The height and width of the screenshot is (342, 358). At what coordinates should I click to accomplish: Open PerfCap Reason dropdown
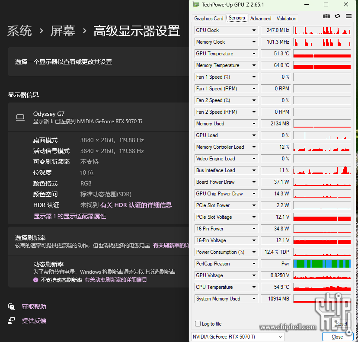pyautogui.click(x=254, y=264)
